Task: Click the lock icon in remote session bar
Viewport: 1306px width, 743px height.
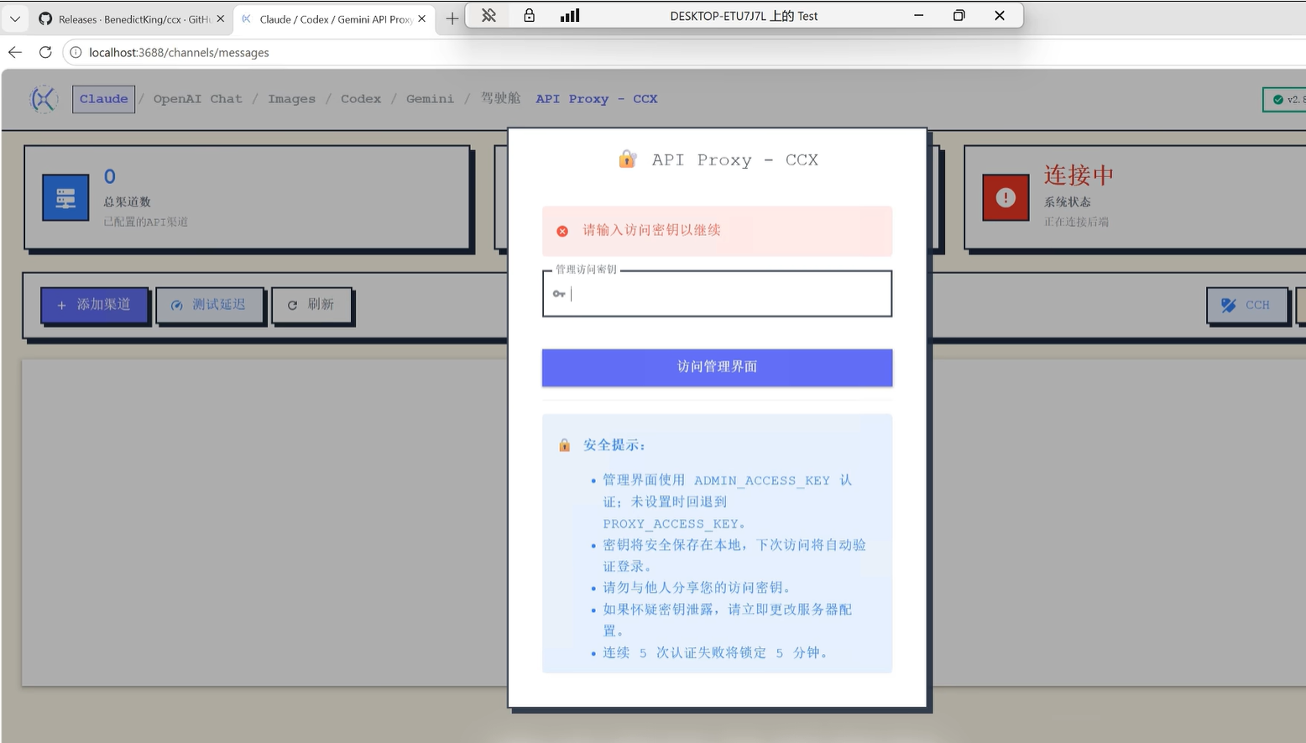Action: point(529,15)
